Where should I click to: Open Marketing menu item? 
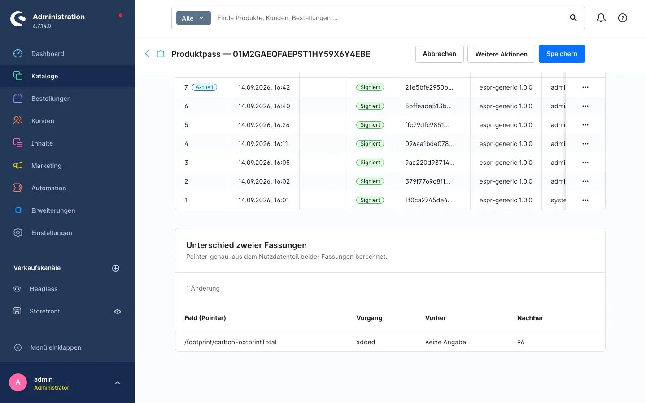click(67, 166)
